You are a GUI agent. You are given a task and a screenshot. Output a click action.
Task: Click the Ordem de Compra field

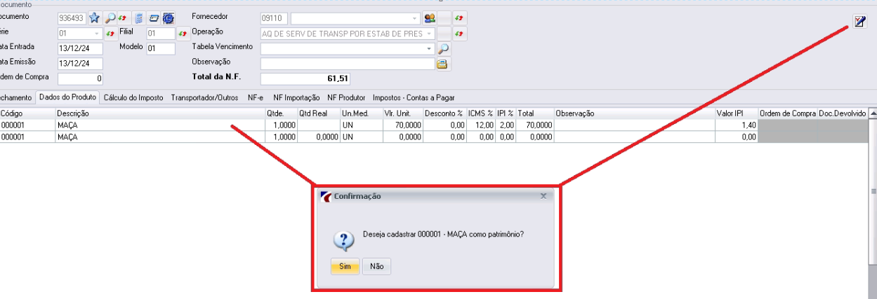80,78
